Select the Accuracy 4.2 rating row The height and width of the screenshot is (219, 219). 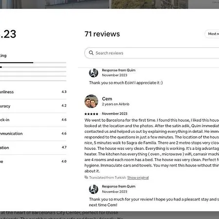[33, 106]
